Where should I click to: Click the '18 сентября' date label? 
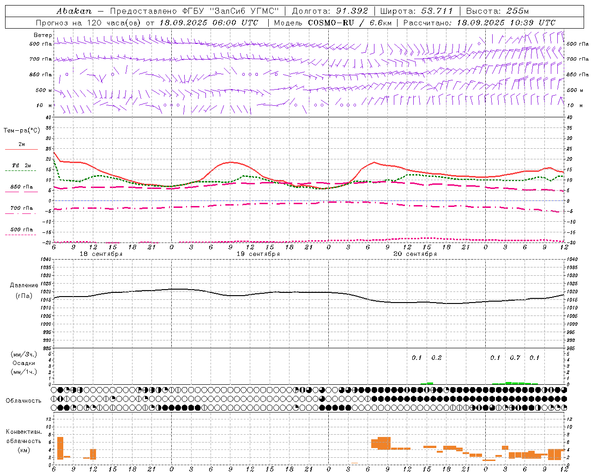[x=101, y=254]
